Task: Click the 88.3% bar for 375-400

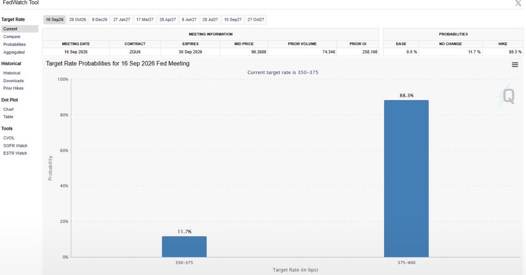Action: point(406,178)
